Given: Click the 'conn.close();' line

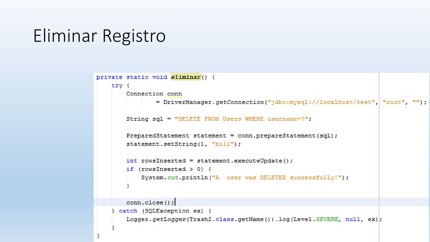Looking at the screenshot, I should (150, 203).
